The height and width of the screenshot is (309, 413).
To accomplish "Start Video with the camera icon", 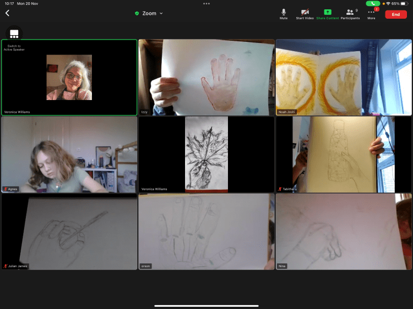I will click(305, 13).
